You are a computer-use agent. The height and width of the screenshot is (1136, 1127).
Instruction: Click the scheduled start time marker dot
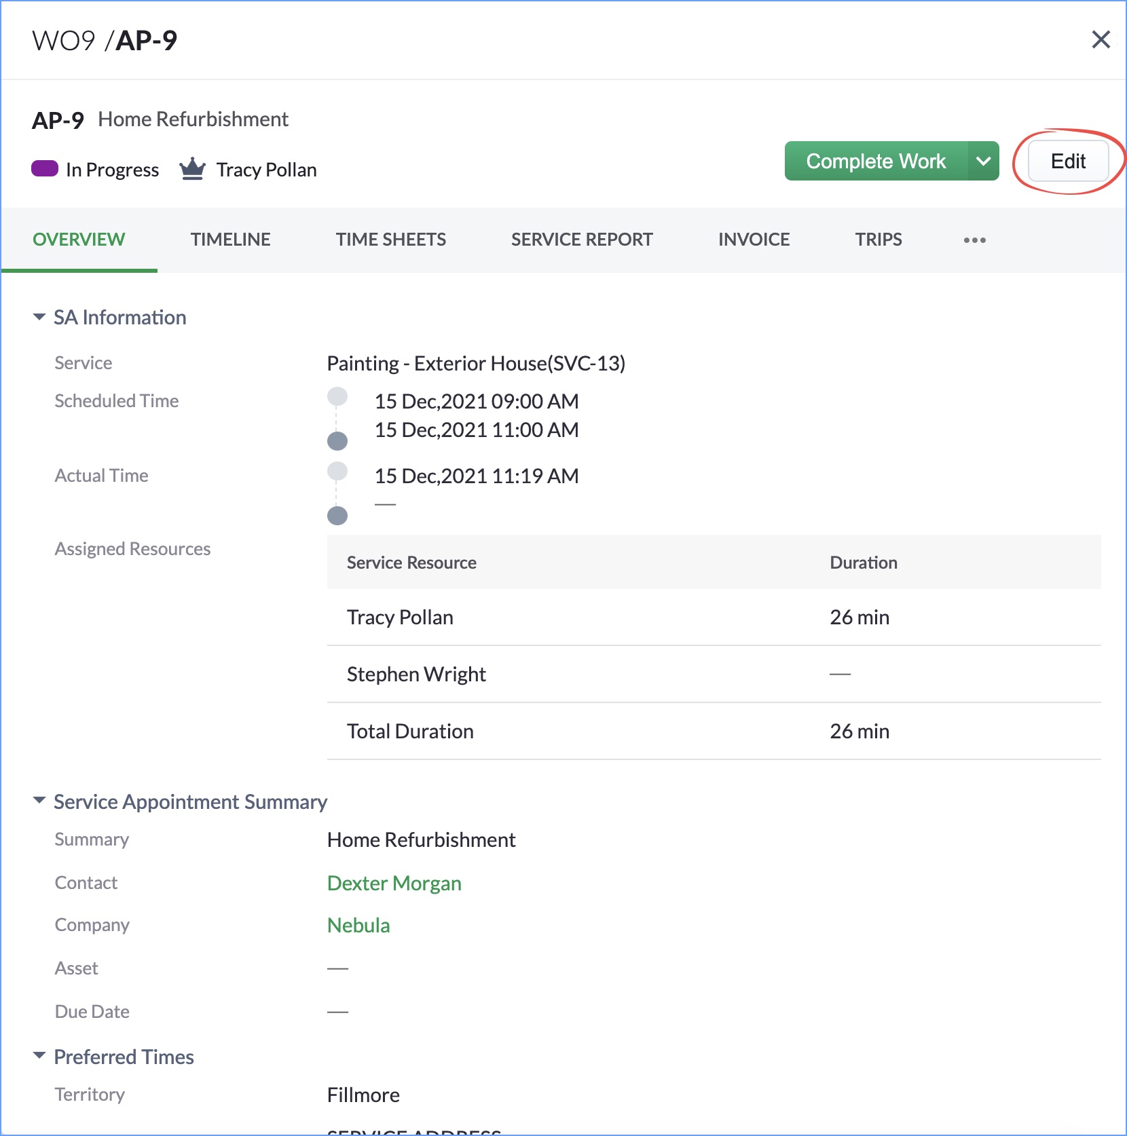tap(337, 396)
